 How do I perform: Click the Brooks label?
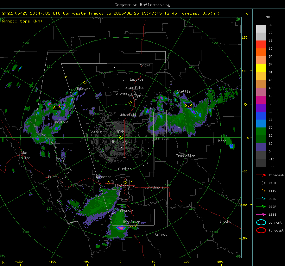(x=225, y=221)
